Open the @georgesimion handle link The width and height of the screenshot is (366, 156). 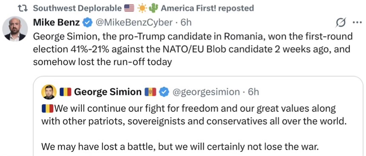click(206, 92)
